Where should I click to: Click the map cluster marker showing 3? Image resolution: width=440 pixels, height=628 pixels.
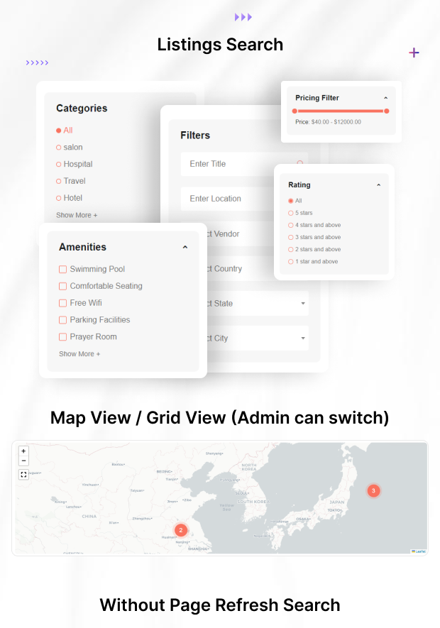coord(373,490)
